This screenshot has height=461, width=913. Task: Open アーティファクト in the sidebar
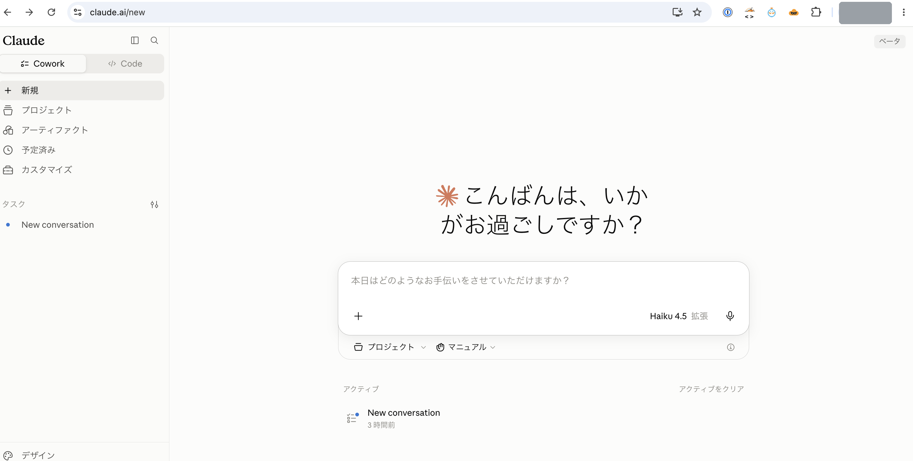click(82, 130)
